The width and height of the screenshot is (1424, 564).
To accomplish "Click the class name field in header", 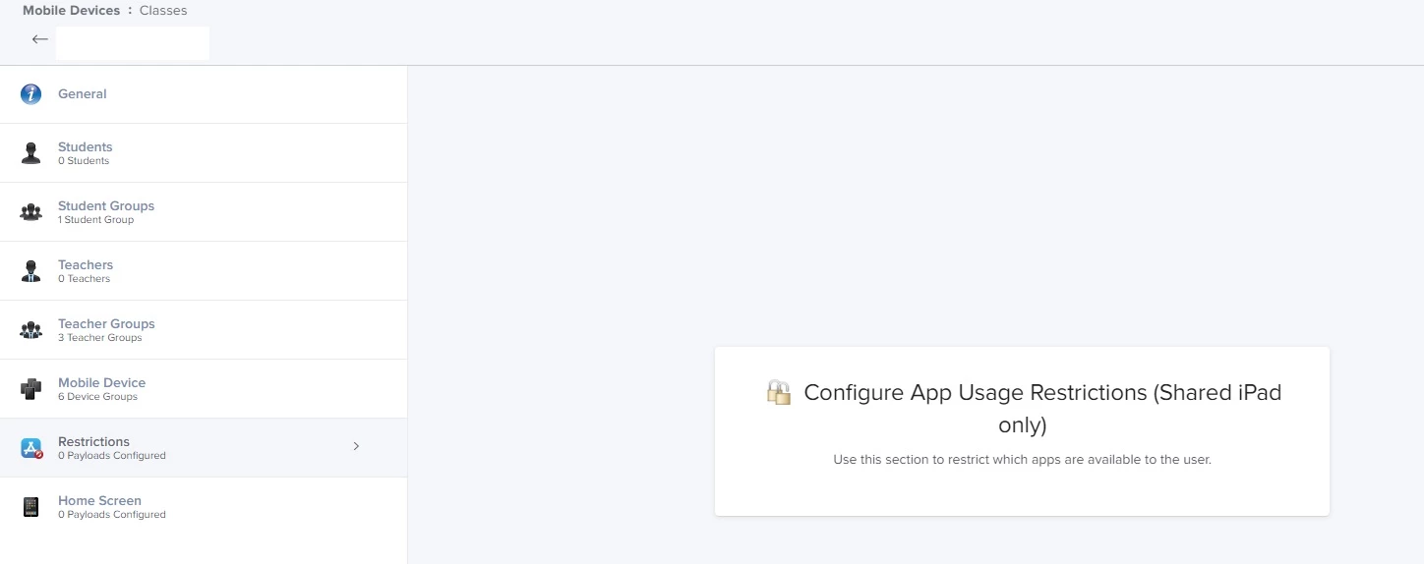I will tap(133, 43).
